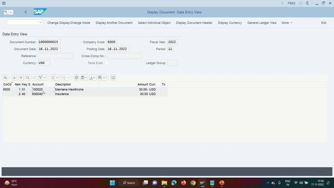This screenshot has width=334, height=188.
Task: Open the Views dropdown arrow
Action: (86, 78)
